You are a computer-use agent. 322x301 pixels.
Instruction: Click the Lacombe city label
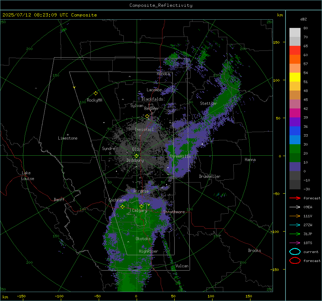154,90
